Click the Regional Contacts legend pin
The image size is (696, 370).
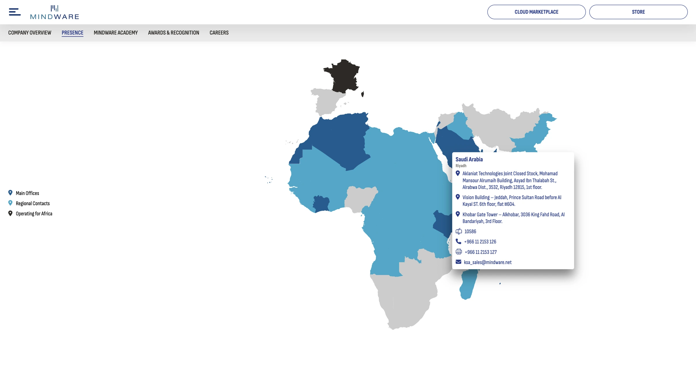[10, 203]
